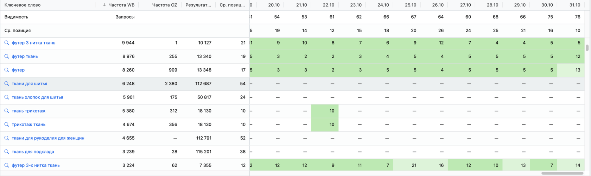Click magnifier icon beside футер 3-х нитка ткань

(7, 165)
